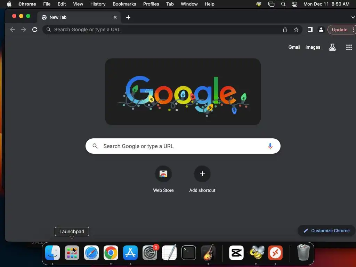Open the App Store from the Dock
The image size is (356, 267).
[x=130, y=253]
